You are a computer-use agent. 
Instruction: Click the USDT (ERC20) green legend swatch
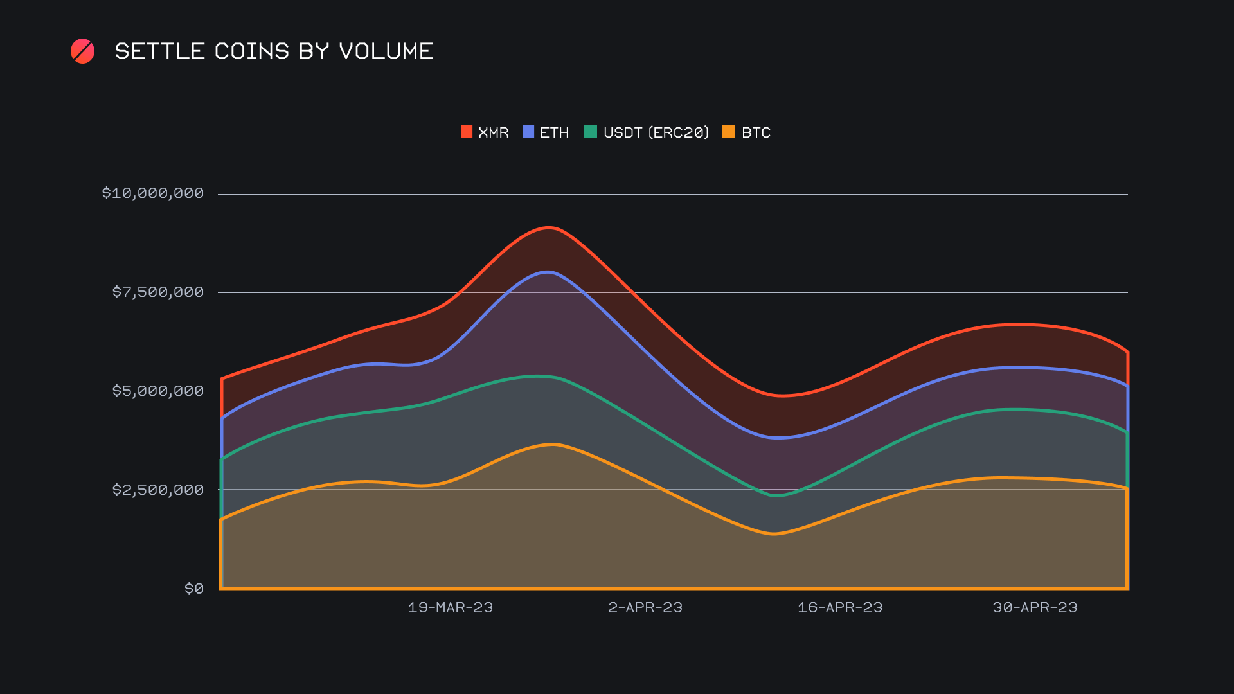click(591, 132)
